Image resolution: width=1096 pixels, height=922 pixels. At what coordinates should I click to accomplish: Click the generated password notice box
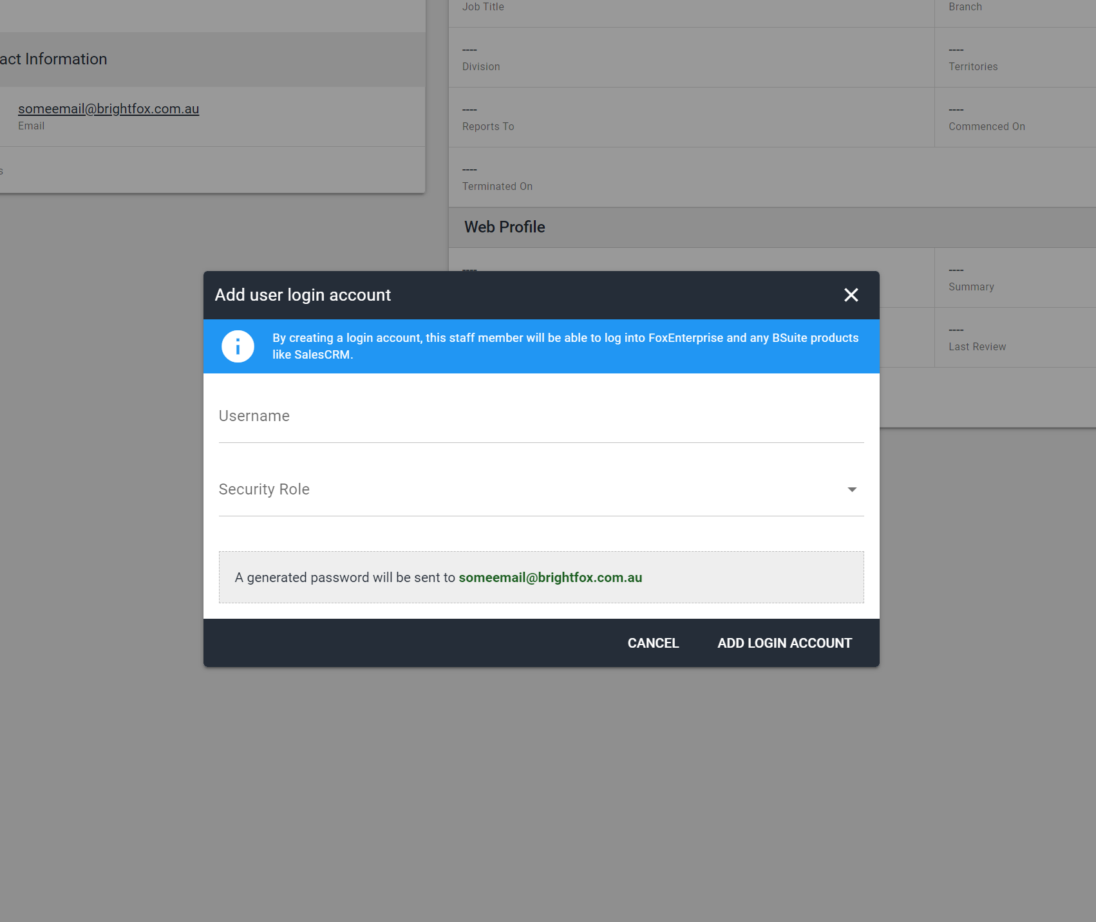[542, 577]
